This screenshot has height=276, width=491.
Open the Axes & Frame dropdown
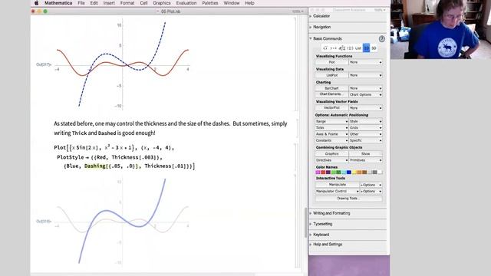331,134
